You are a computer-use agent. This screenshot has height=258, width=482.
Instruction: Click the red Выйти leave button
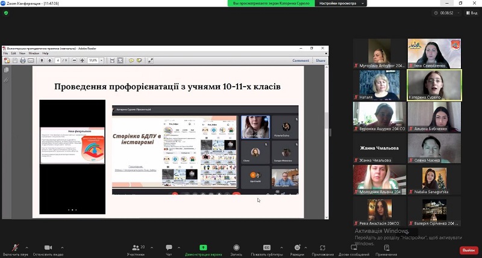click(468, 250)
